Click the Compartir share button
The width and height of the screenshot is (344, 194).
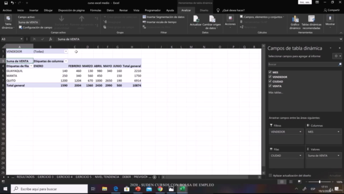(332, 10)
